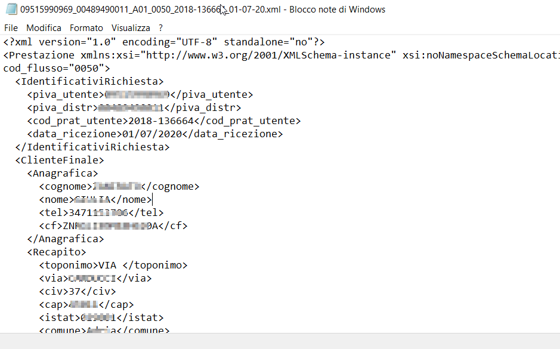Place cursor on the cognome line

[x=119, y=187]
